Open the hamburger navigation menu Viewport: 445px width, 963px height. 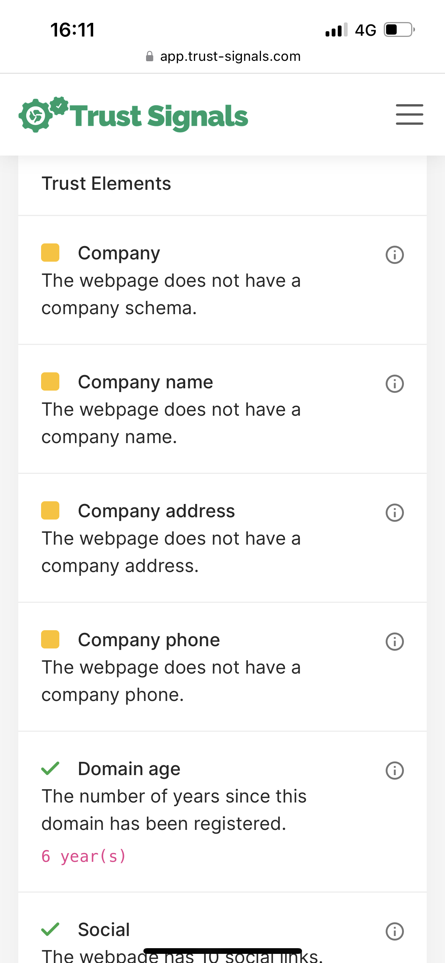tap(409, 114)
